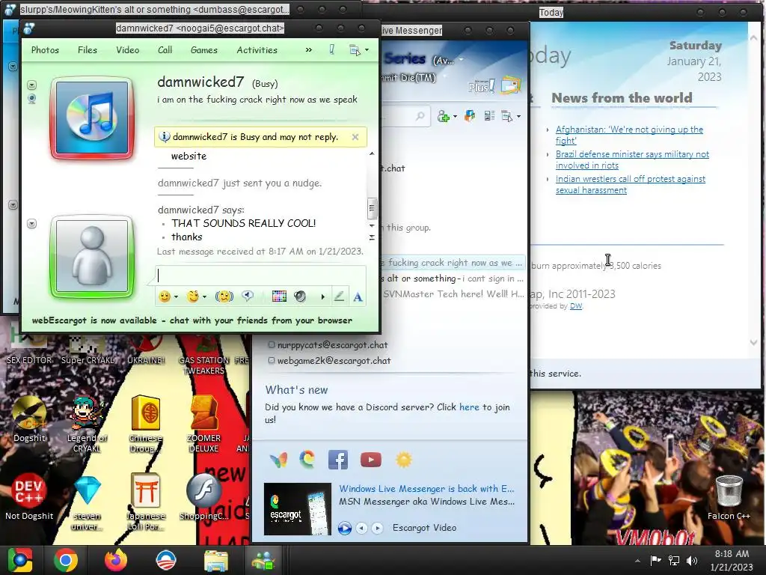Viewport: 766px width, 575px height.
Task: Open the Facebook icon in Messenger
Action: (338, 460)
